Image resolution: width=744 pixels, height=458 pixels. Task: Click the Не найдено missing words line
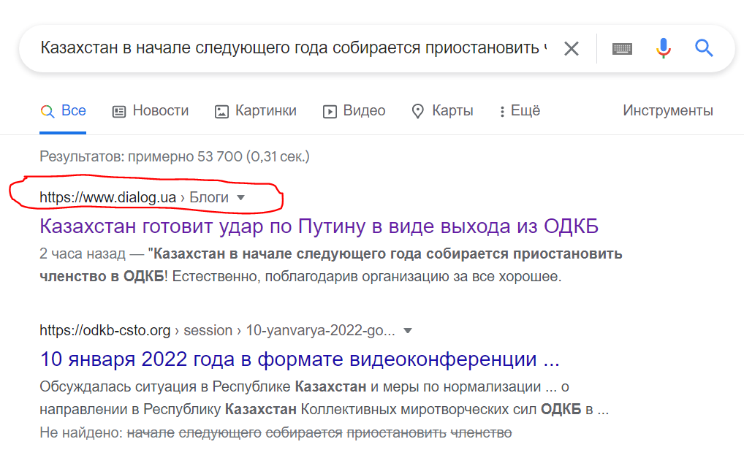(x=276, y=432)
